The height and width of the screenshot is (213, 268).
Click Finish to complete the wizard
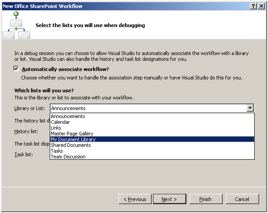point(205,199)
